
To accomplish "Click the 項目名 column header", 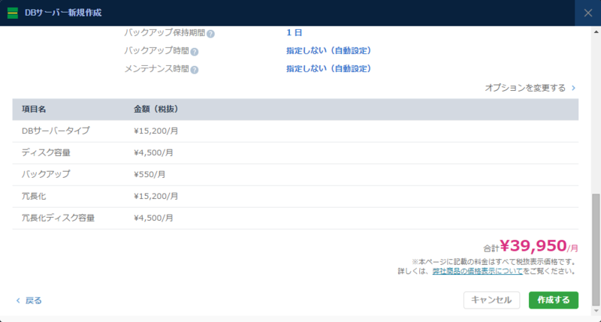I will click(34, 109).
